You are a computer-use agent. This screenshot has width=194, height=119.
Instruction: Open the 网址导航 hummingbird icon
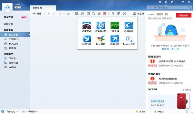101,40
